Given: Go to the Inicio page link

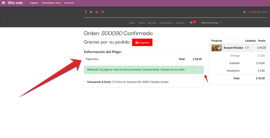Looking at the screenshot, I should 132,23.
